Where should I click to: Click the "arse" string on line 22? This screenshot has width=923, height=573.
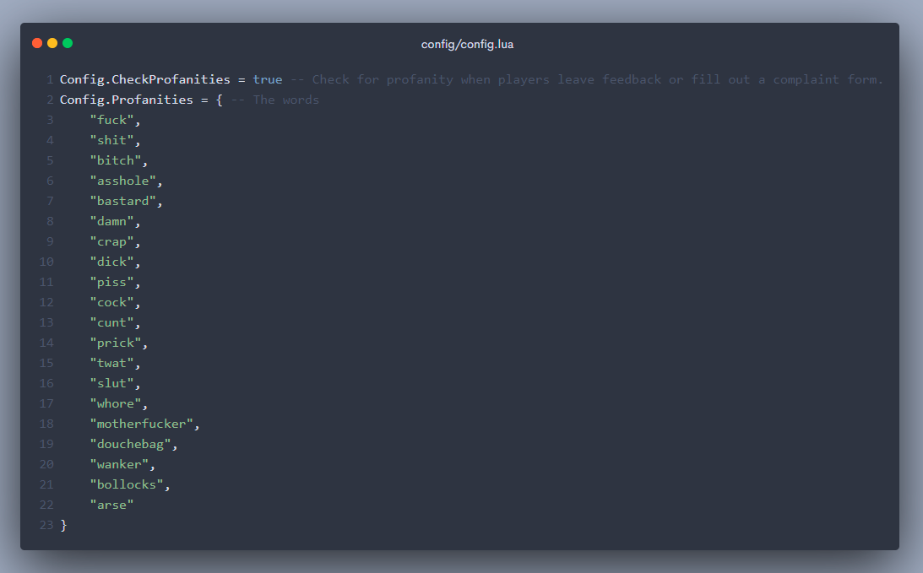click(x=111, y=505)
